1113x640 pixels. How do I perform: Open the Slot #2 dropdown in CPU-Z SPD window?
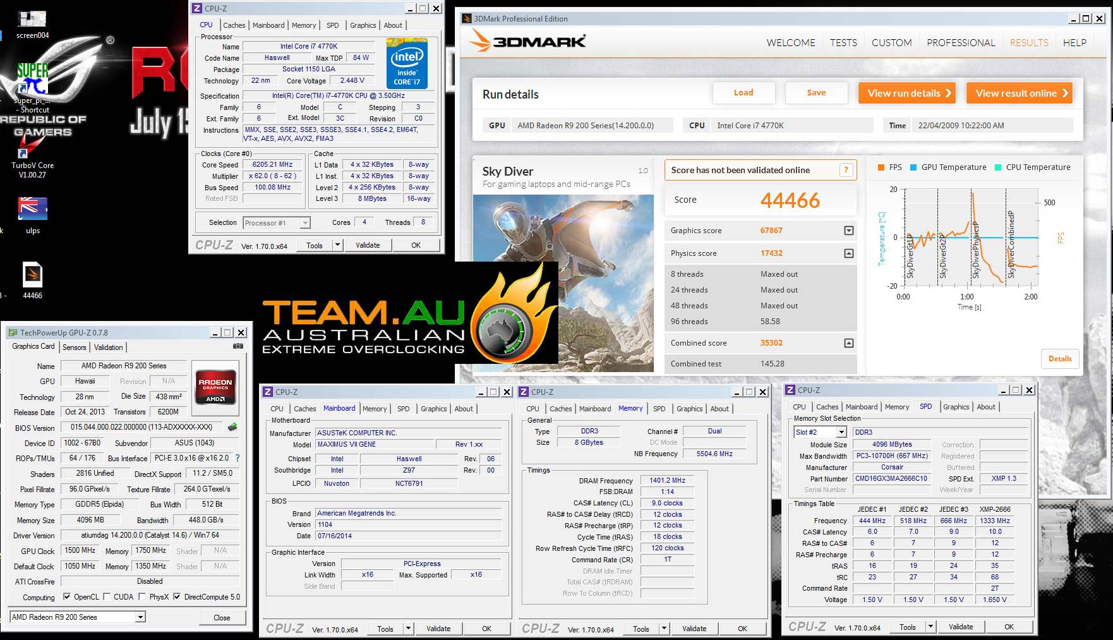(x=841, y=432)
